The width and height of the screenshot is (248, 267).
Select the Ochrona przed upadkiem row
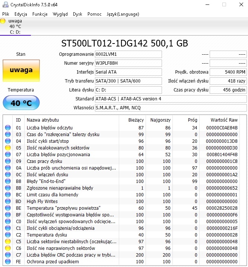[121, 261]
